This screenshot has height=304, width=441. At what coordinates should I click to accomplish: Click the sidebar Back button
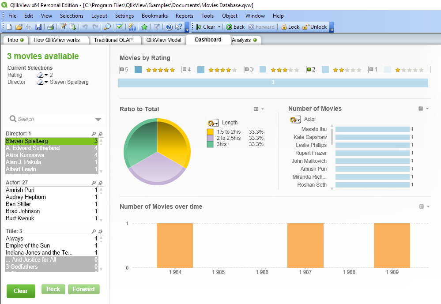(53, 289)
